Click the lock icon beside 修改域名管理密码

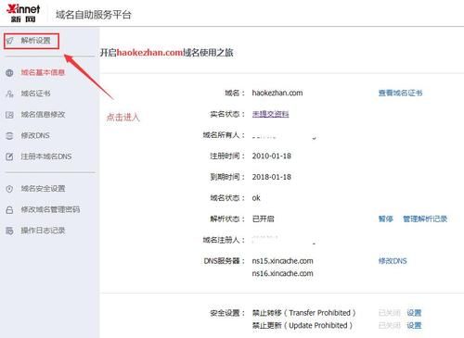coord(9,210)
